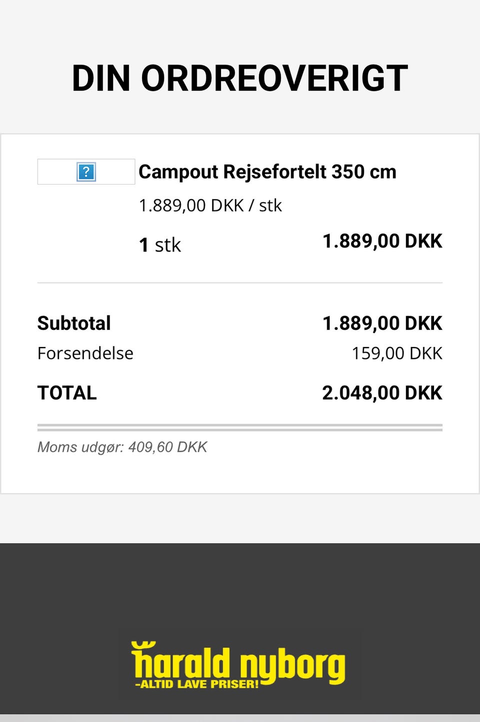480x722 pixels.
Task: Select the Subtotal amount value
Action: click(382, 323)
